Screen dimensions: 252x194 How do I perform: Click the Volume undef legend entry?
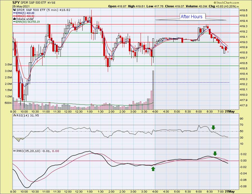click(x=25, y=19)
